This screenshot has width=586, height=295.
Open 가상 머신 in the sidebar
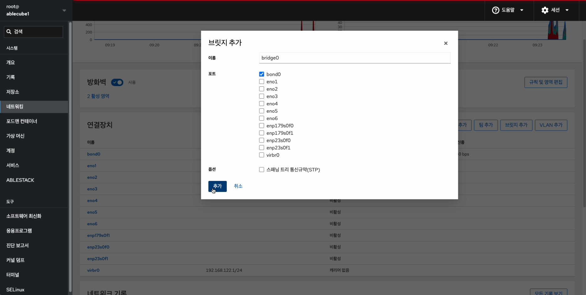tap(15, 136)
